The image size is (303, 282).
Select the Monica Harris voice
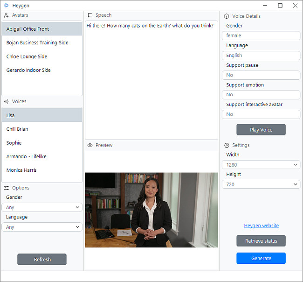point(42,170)
